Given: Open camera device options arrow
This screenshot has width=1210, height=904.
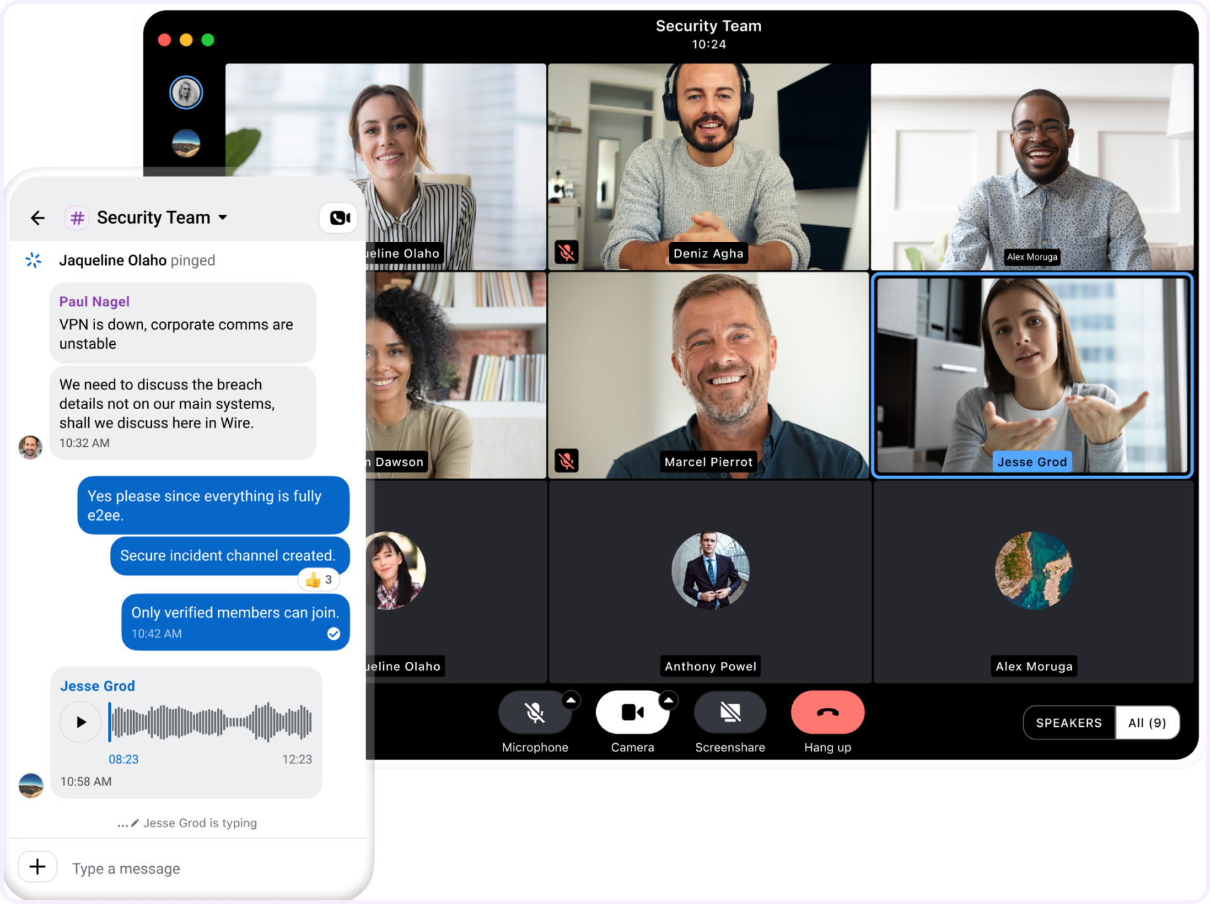Looking at the screenshot, I should tap(668, 700).
